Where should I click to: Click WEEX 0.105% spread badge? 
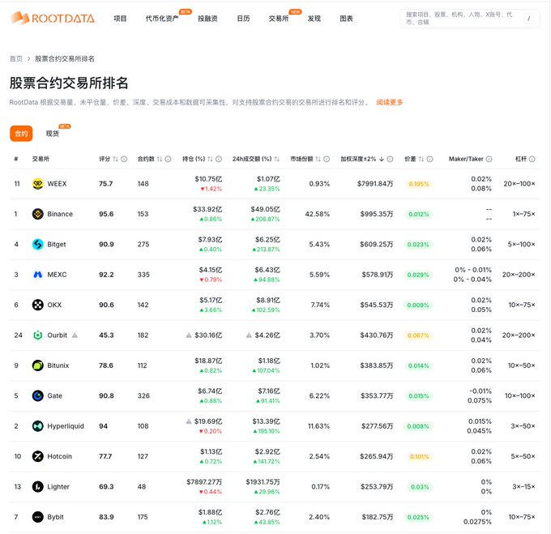[419, 184]
